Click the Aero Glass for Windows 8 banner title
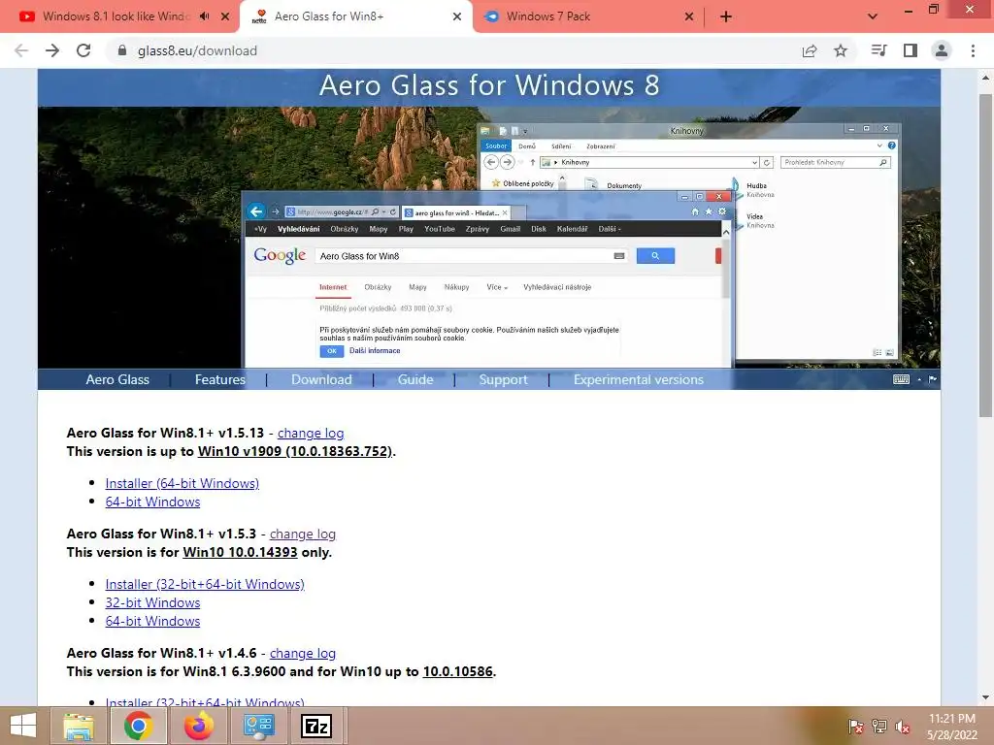Viewport: 994px width, 745px height. 489,85
